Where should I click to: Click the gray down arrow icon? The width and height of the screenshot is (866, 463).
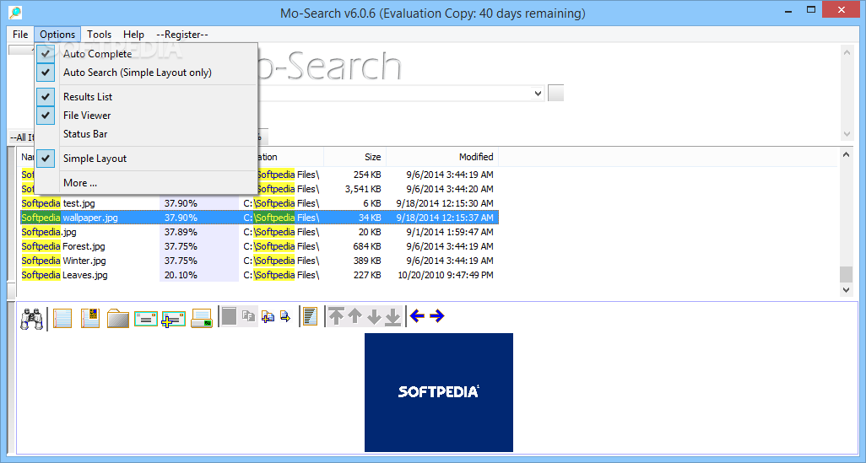374,316
